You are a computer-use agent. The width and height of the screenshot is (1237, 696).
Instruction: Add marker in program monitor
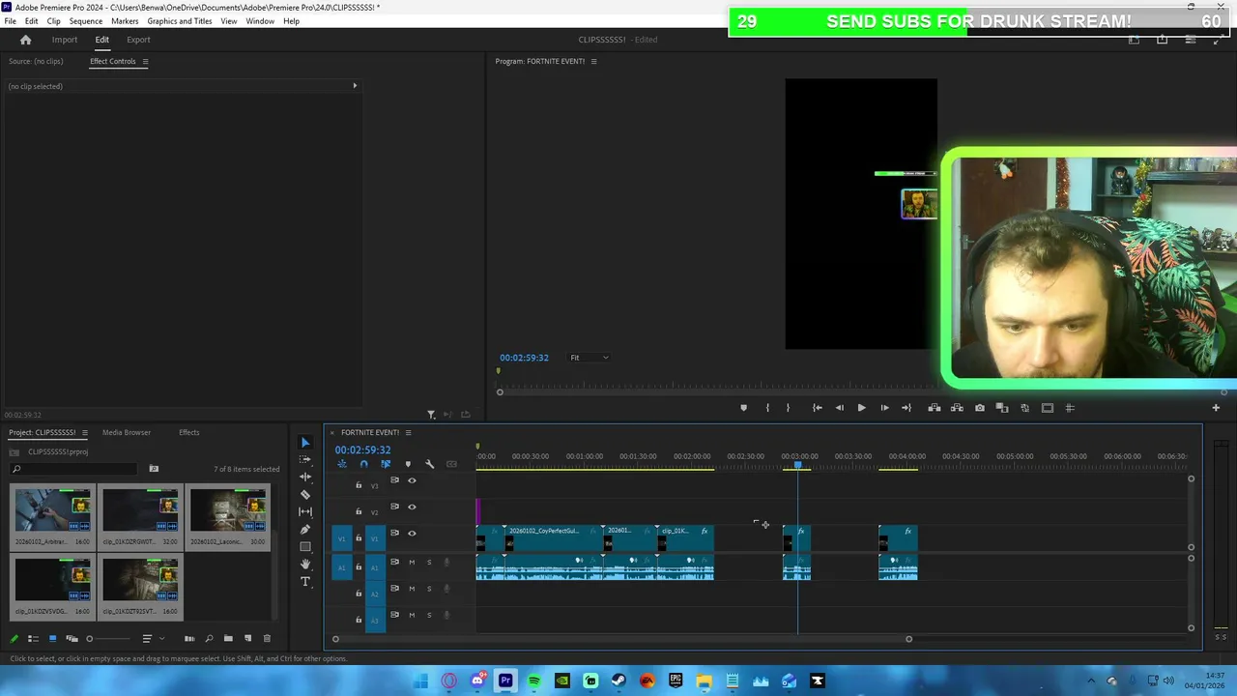[743, 408]
